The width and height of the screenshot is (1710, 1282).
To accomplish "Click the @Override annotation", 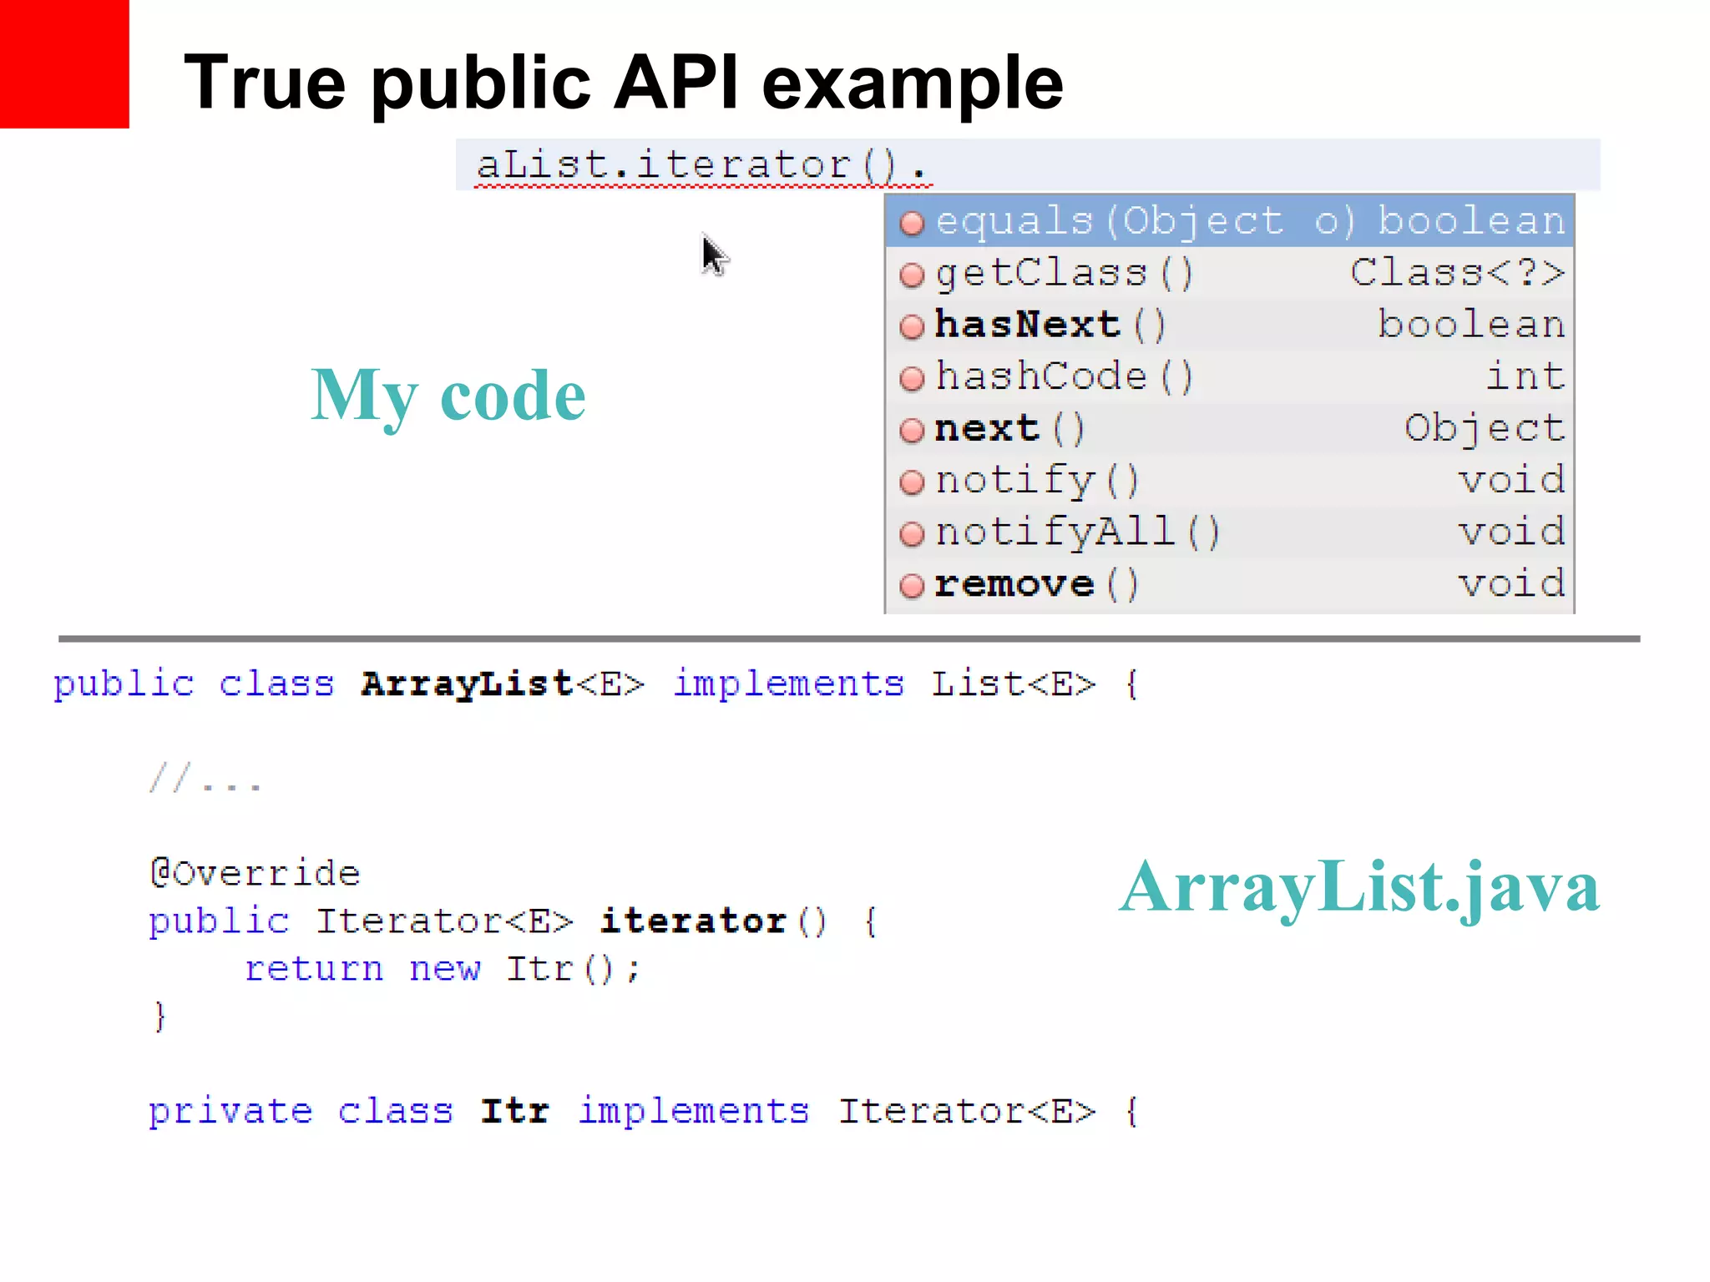I will pyautogui.click(x=255, y=873).
